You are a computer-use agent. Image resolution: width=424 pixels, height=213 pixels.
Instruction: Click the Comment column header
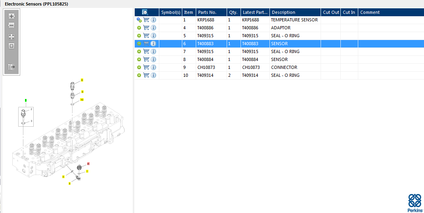[x=391, y=12]
